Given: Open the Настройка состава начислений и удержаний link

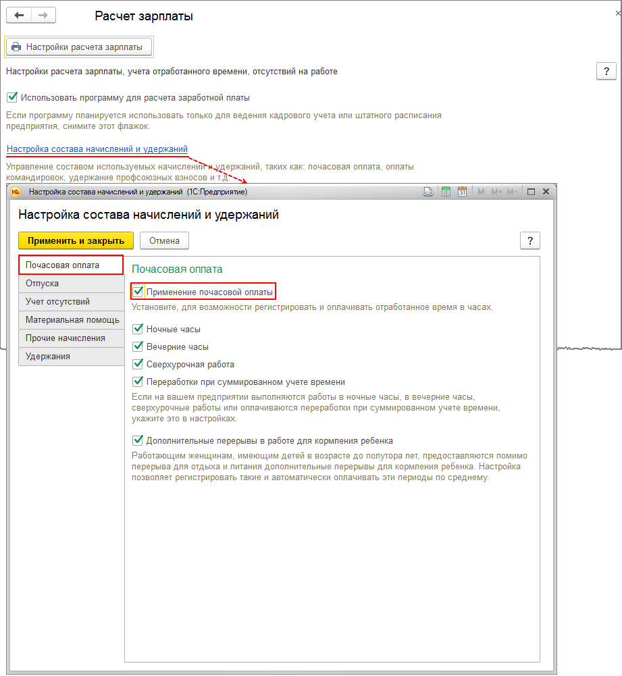Looking at the screenshot, I should pos(97,149).
